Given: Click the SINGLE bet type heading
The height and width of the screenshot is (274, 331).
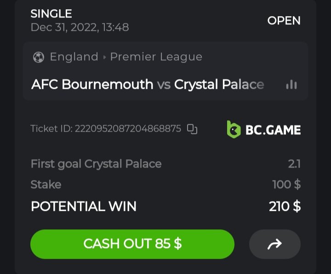Looking at the screenshot, I should tap(51, 14).
